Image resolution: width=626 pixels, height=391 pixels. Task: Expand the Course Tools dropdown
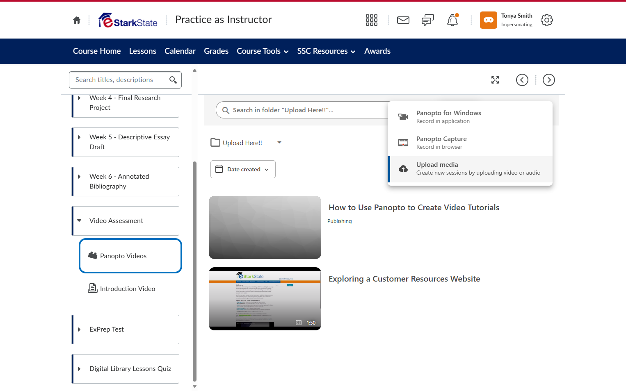pyautogui.click(x=263, y=51)
